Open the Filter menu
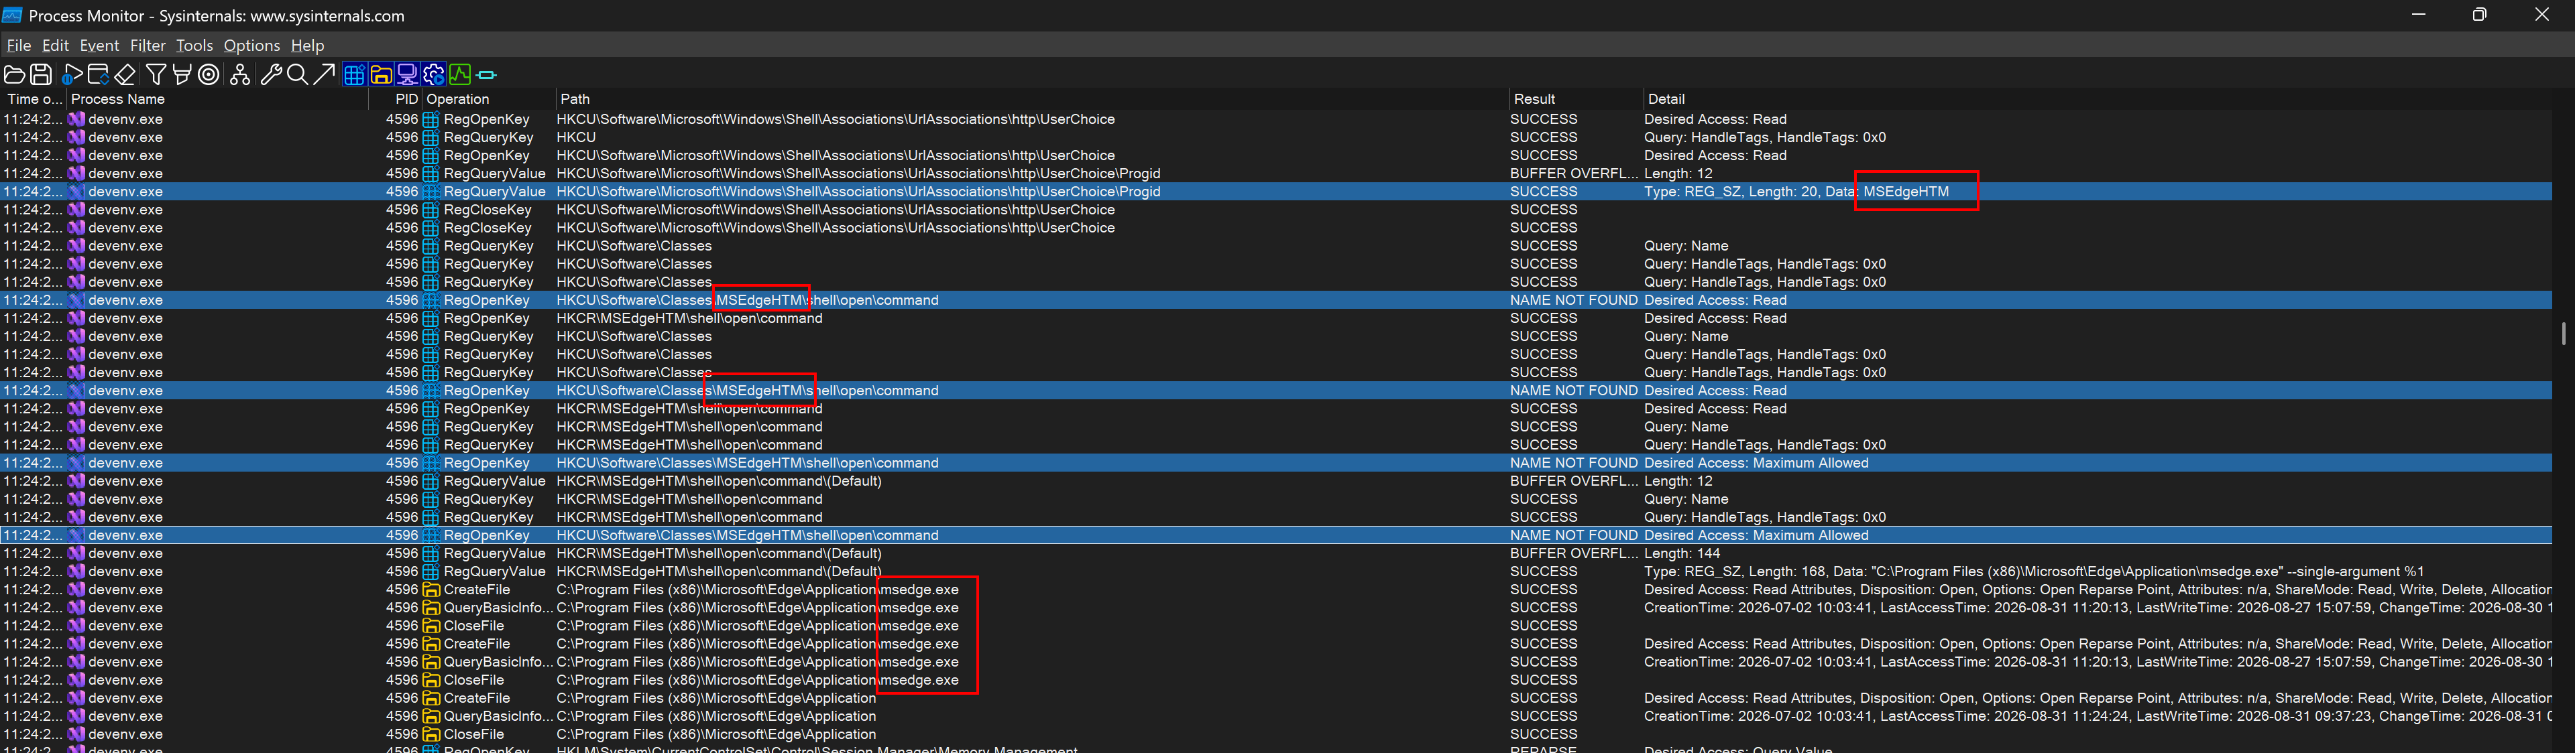Screen dimensions: 2575x753 coord(148,45)
